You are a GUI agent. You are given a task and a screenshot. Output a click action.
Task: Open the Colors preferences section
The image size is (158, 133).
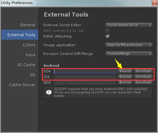pyautogui.click(x=29, y=45)
